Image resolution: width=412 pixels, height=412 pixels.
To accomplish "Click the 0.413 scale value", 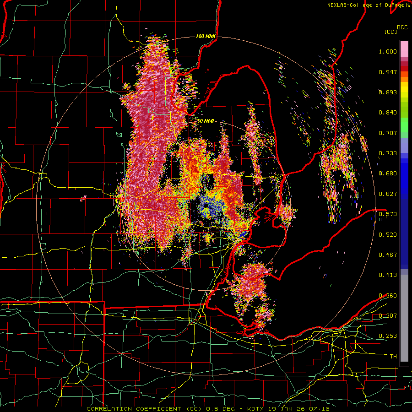I will coord(388,275).
